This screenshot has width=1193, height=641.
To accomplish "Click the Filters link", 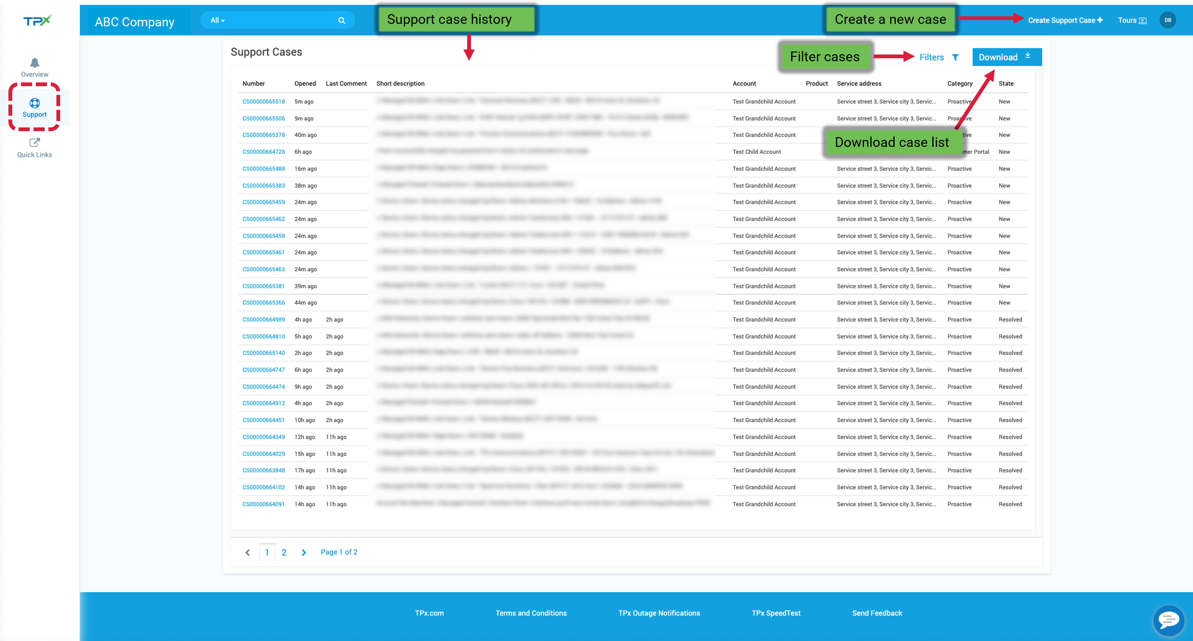I will [x=931, y=57].
